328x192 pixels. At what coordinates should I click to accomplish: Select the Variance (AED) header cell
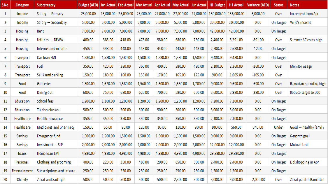tap(258, 5)
